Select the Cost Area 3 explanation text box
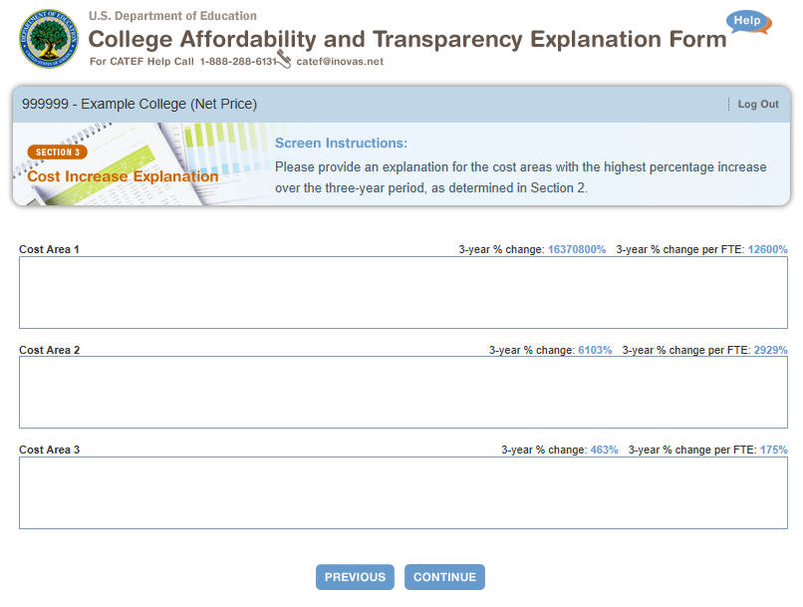This screenshot has width=803, height=607. pos(403,492)
